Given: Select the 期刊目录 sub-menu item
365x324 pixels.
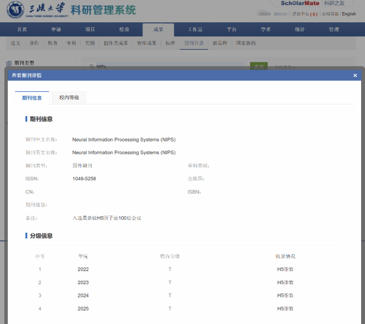Looking at the screenshot, I should click(x=194, y=43).
